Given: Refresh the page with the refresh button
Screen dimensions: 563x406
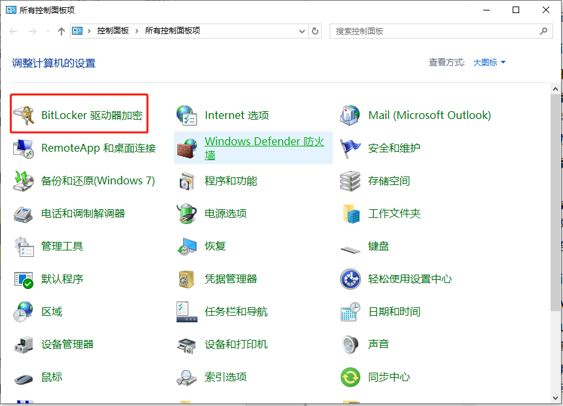Looking at the screenshot, I should (x=315, y=31).
